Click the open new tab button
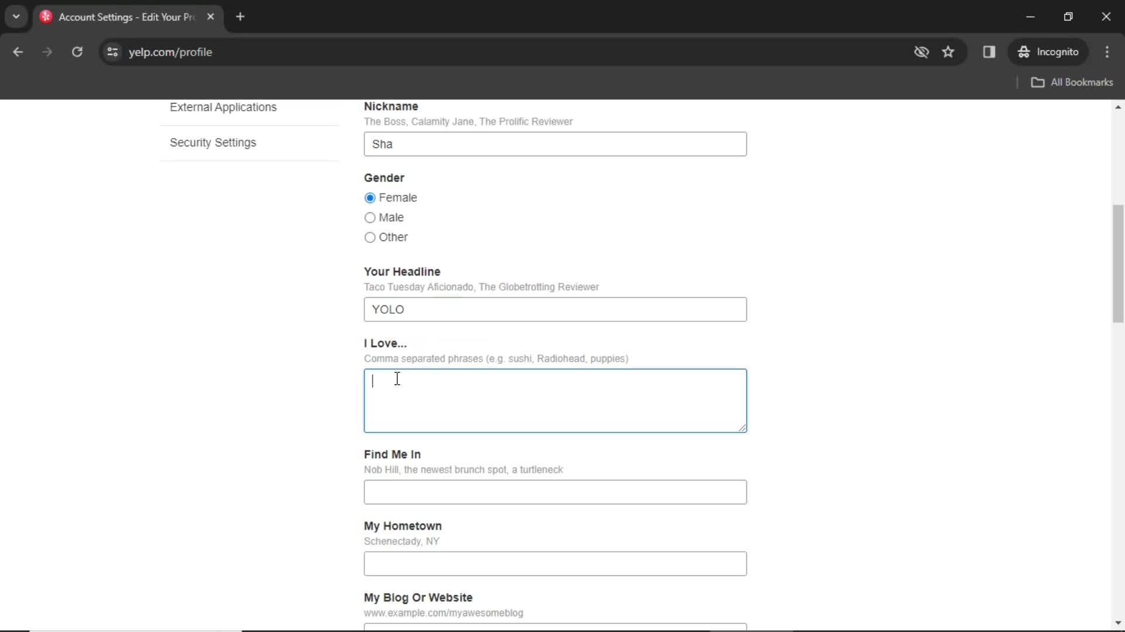Image resolution: width=1125 pixels, height=632 pixels. 240,17
